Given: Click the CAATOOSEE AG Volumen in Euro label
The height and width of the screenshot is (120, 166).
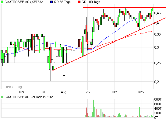Looking at the screenshot, I should (29, 97).
